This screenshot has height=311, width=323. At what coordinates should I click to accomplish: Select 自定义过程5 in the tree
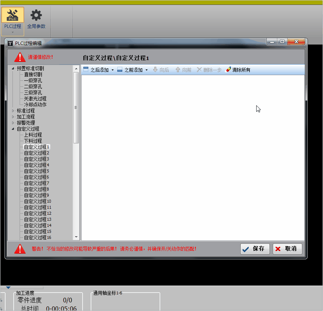point(36,171)
